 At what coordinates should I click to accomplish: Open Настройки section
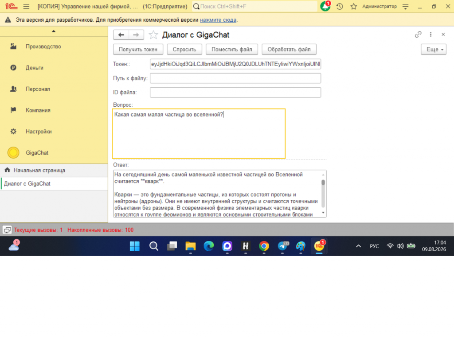pos(54,132)
